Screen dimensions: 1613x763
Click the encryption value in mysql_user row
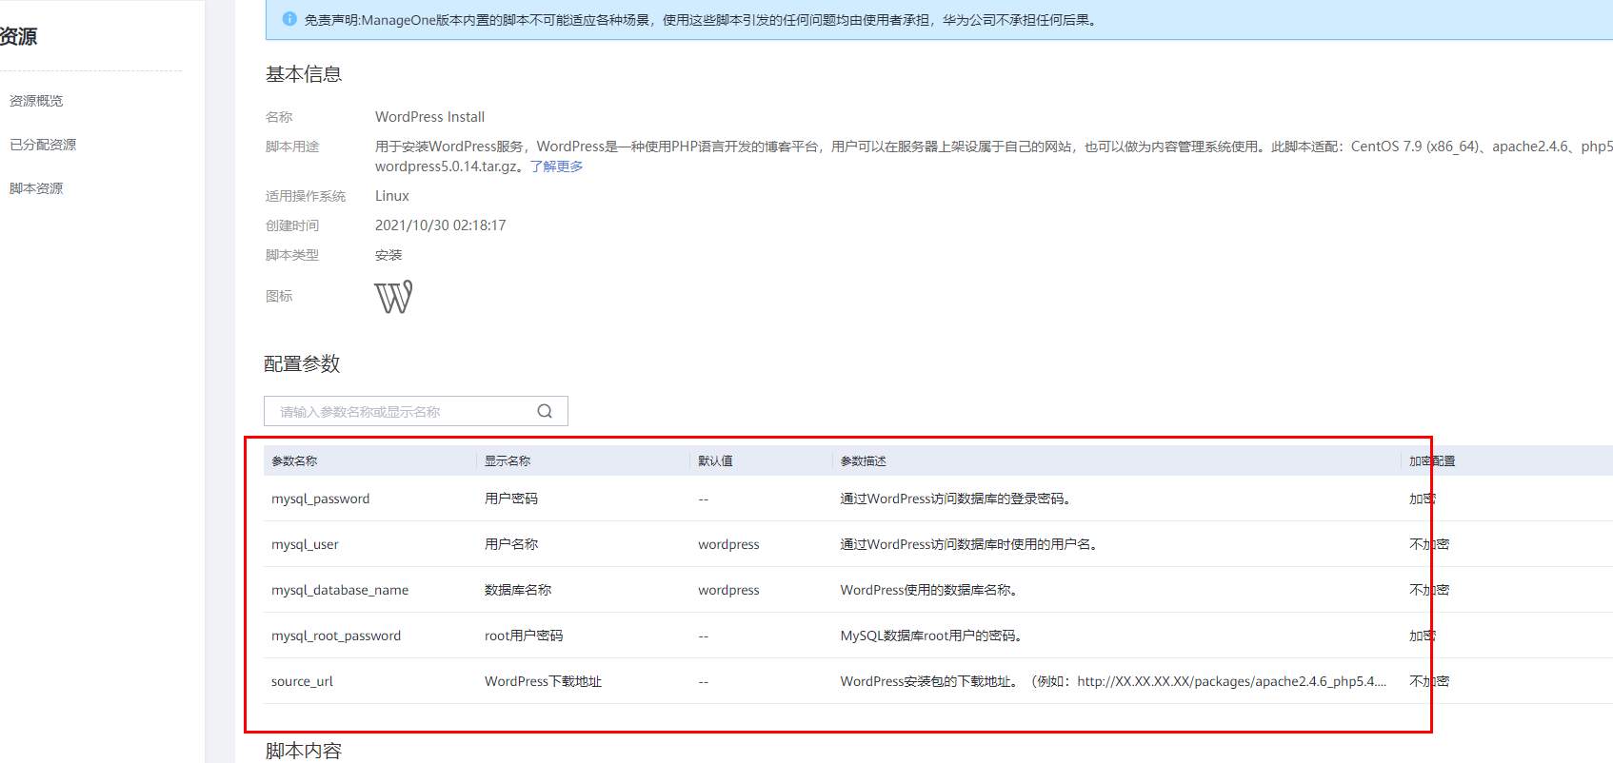pyautogui.click(x=1429, y=544)
